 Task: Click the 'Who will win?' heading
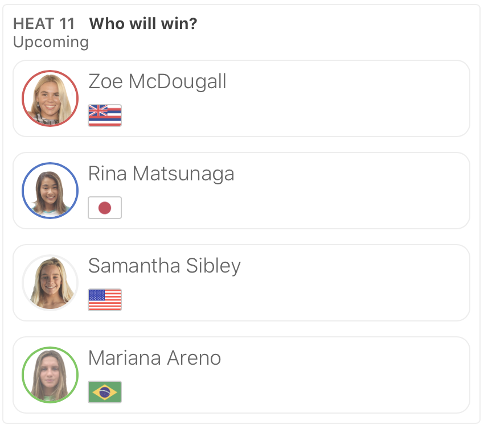[x=143, y=24]
